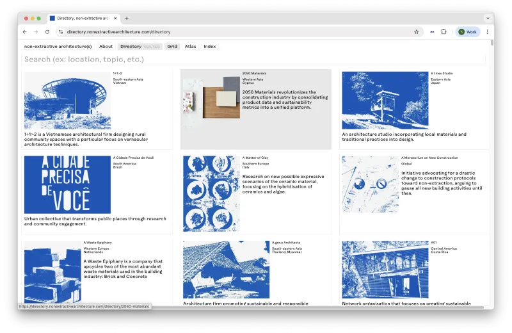Open the 1+1>2 pavilion thumbnail
This screenshot has width=512, height=333.
coord(67,101)
